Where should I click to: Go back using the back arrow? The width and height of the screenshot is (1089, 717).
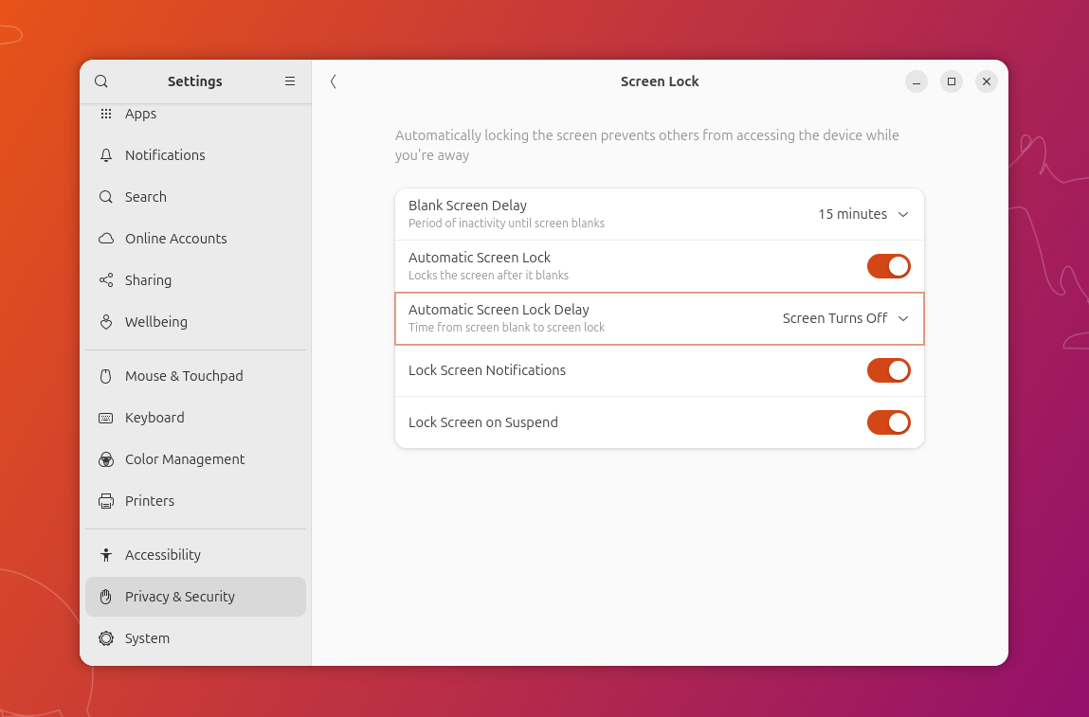[334, 81]
